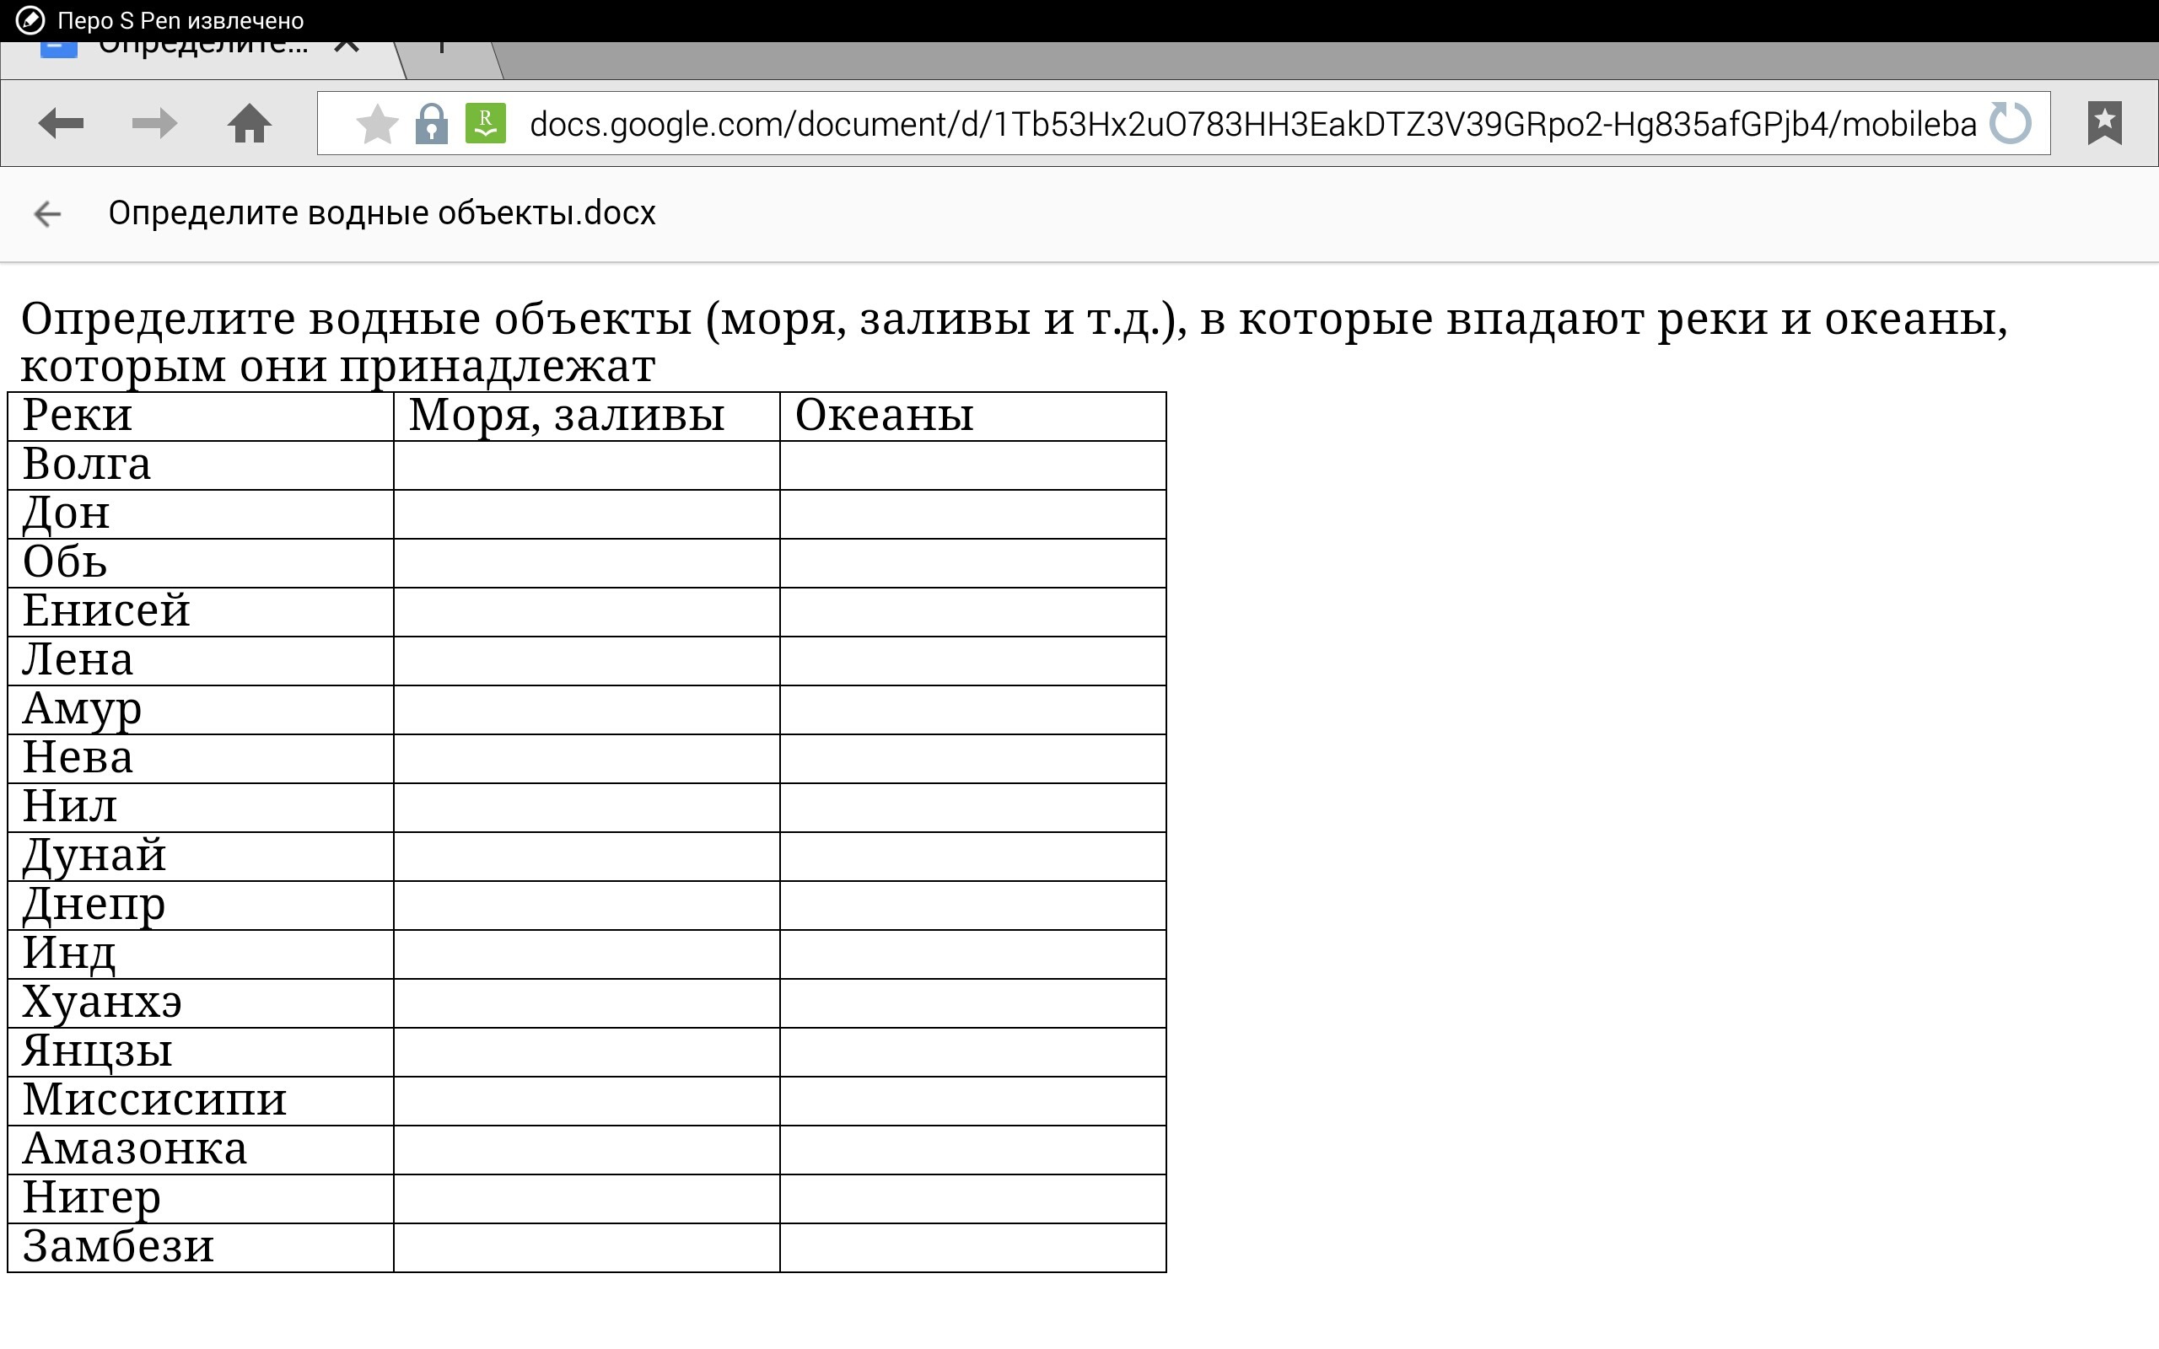Click the padlock security icon

point(431,123)
